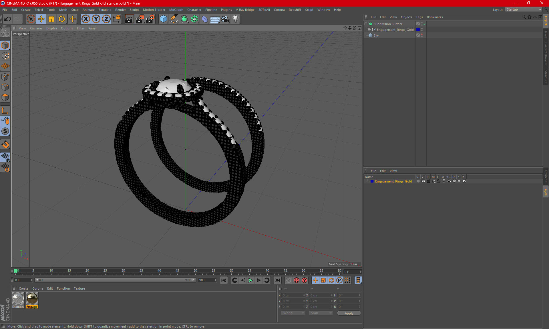Click Make Editable icon in left sidebar
The height and width of the screenshot is (329, 549).
[5, 33]
